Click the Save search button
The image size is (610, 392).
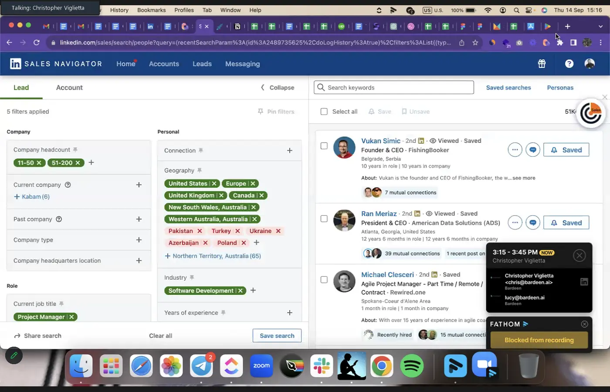coord(277,336)
